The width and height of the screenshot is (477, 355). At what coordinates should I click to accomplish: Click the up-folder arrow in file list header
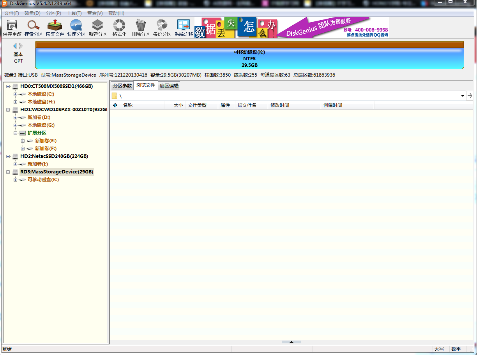[115, 105]
